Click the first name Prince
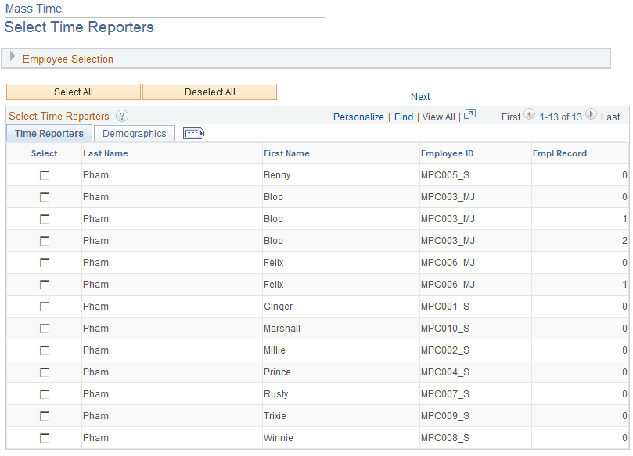Viewport: 633px width, 456px height. [x=277, y=372]
